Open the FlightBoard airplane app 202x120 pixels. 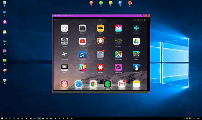64,54
